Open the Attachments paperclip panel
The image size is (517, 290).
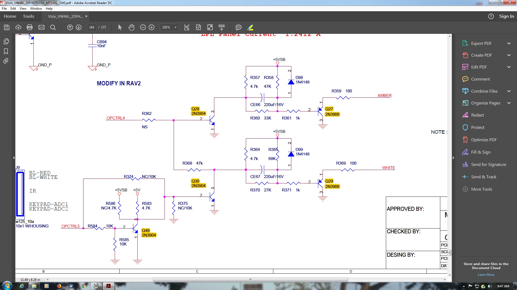pos(6,61)
